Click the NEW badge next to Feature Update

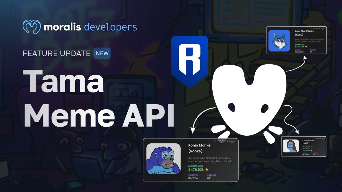(x=102, y=53)
